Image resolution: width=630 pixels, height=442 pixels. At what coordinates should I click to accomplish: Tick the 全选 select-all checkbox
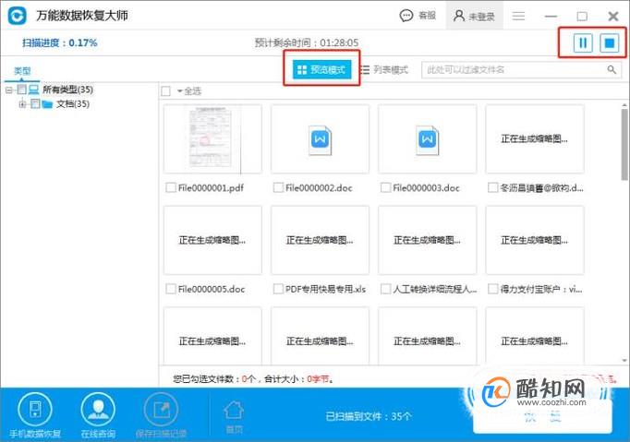[165, 91]
